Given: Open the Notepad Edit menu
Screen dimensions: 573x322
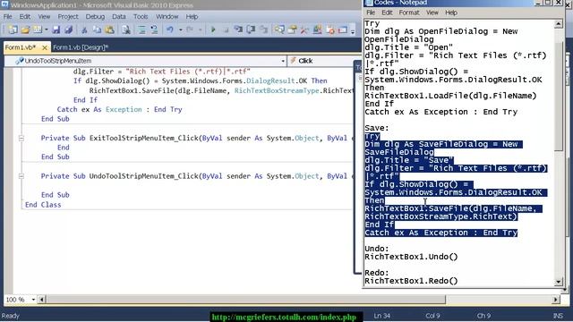Looking at the screenshot, I should pos(387,13).
